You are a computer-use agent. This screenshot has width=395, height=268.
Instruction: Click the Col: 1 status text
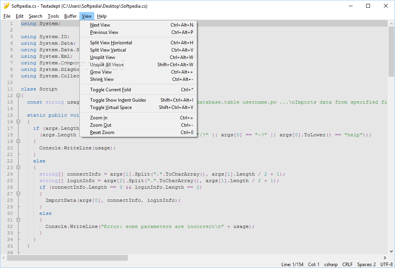point(314,265)
